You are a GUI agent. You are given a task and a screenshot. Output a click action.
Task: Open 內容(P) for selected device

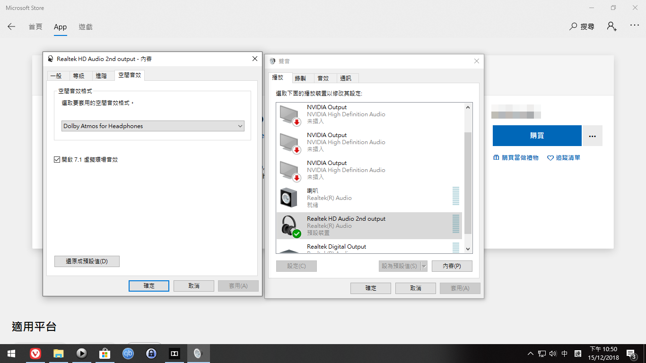click(452, 266)
